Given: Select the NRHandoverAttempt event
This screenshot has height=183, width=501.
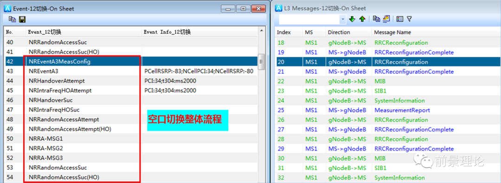Looking at the screenshot, I should pyautogui.click(x=131, y=81).
